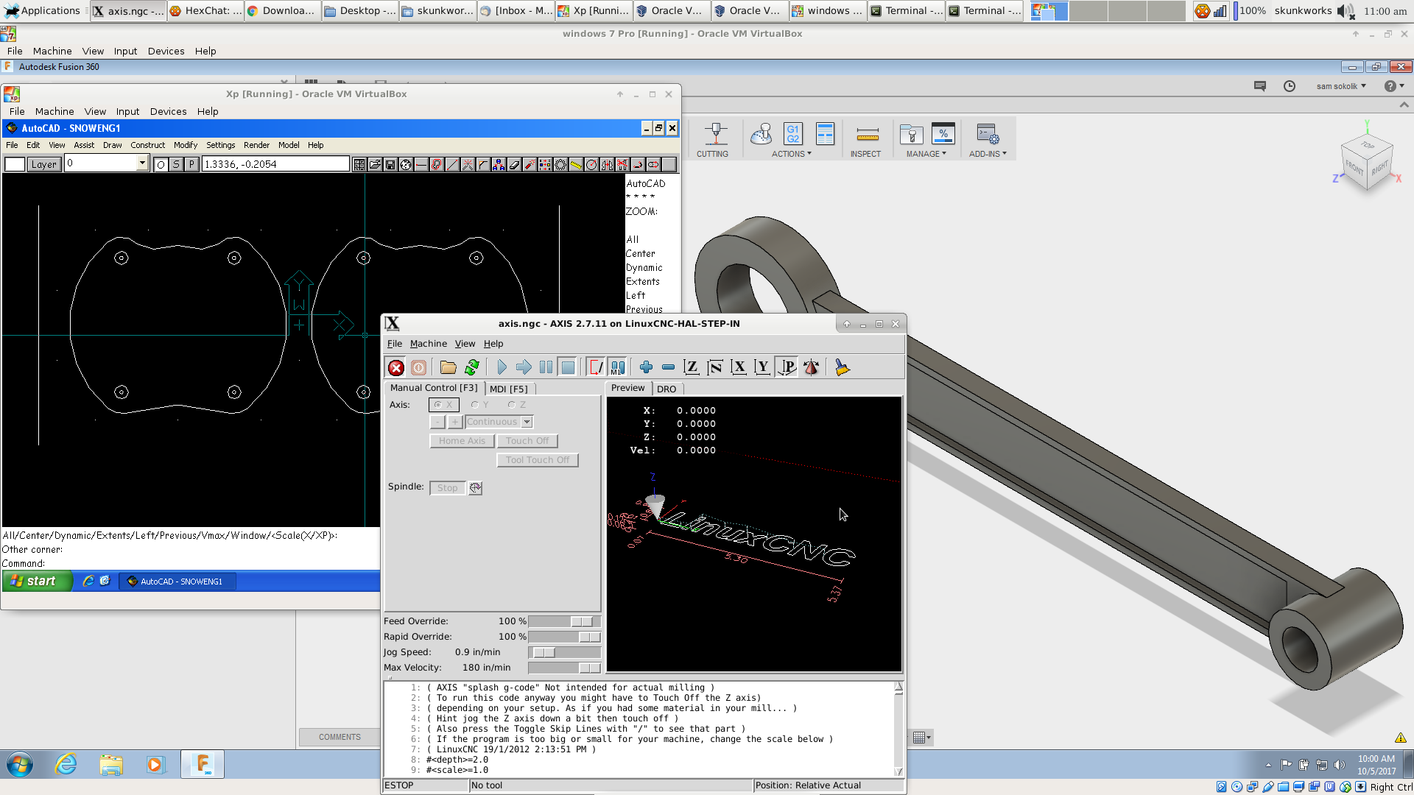
Task: Select the Preview tab in AXIS
Action: (627, 388)
